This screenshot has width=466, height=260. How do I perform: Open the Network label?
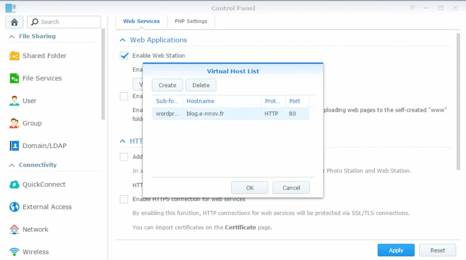[35, 230]
